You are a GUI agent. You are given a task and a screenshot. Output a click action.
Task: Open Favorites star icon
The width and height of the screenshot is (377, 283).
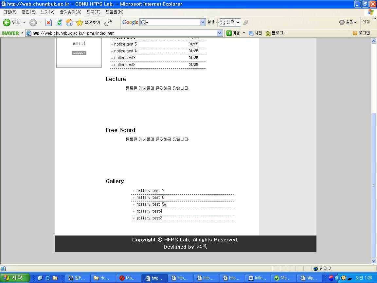[80, 22]
